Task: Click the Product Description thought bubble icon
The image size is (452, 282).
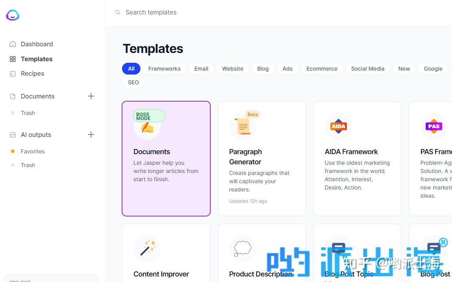Action: 242,249
